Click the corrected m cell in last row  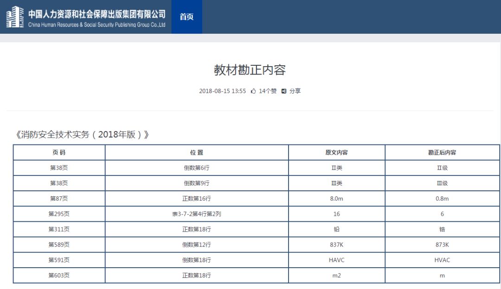point(442,275)
